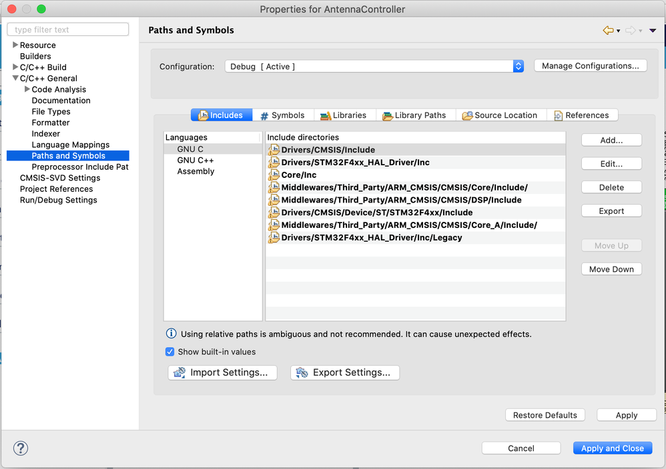Click the Manage Configurations button
The image size is (666, 469).
[590, 66]
